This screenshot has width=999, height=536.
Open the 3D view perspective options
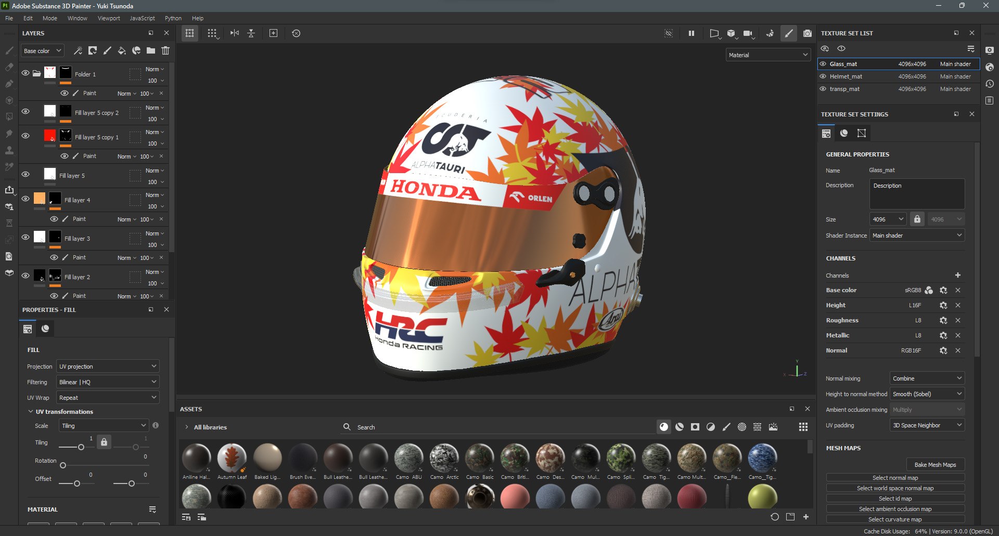pyautogui.click(x=715, y=33)
